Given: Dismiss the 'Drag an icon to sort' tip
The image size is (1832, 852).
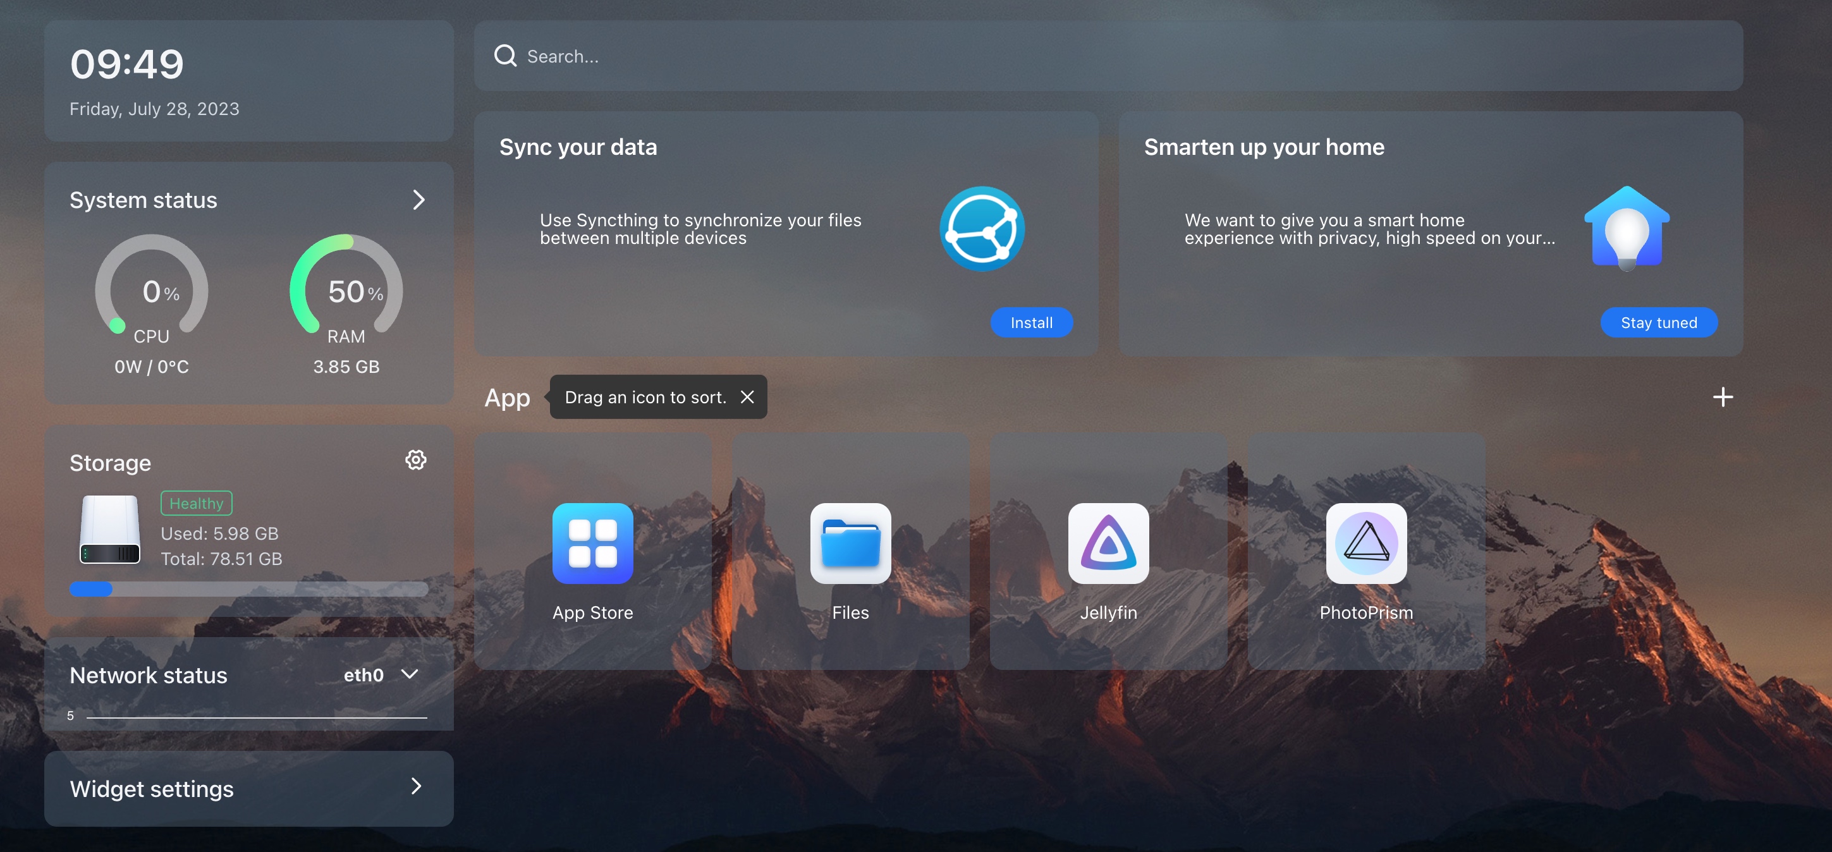Looking at the screenshot, I should (x=747, y=397).
